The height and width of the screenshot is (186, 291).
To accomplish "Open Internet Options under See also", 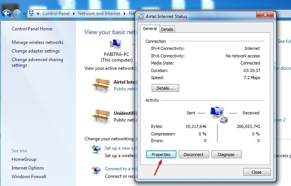I will [x=28, y=168].
